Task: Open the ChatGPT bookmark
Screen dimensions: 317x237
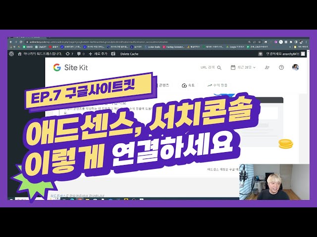Action: [x=41, y=47]
